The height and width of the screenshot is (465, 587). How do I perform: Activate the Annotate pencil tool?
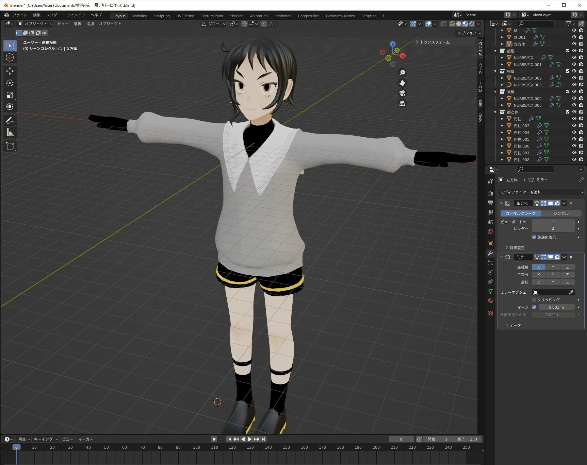pos(10,120)
